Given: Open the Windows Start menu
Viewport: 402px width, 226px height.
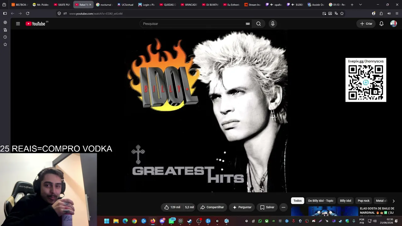Looking at the screenshot, I should (x=107, y=221).
